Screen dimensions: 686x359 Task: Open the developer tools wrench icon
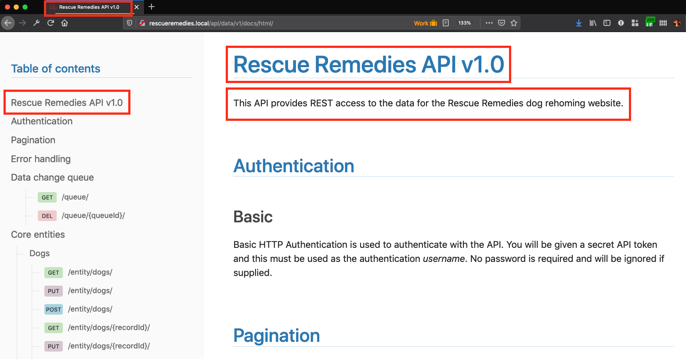click(36, 23)
